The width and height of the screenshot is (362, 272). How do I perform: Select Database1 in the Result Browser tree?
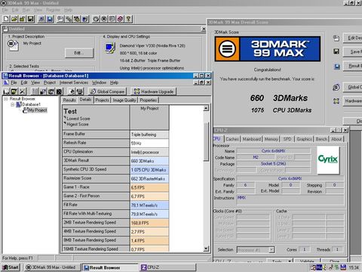(31, 104)
